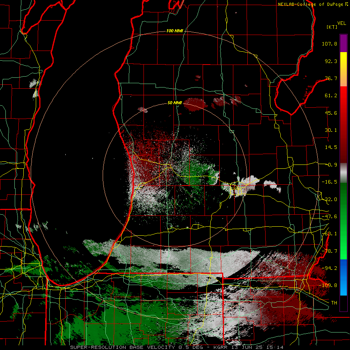Click the -109.8 velocity scale value
Screen dimensions: 350x350
328,285
